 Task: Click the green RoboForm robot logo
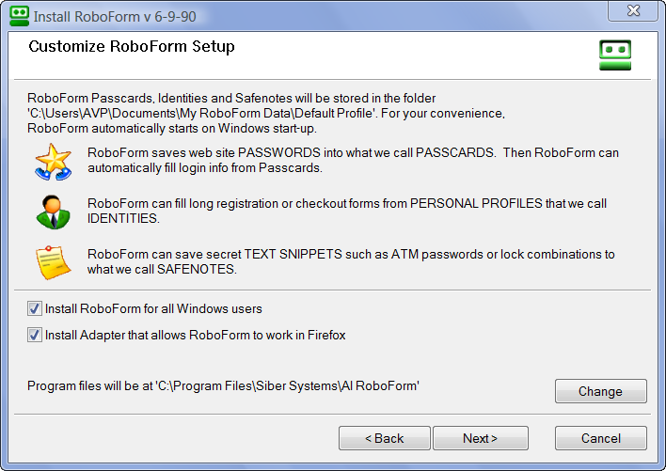click(x=615, y=55)
